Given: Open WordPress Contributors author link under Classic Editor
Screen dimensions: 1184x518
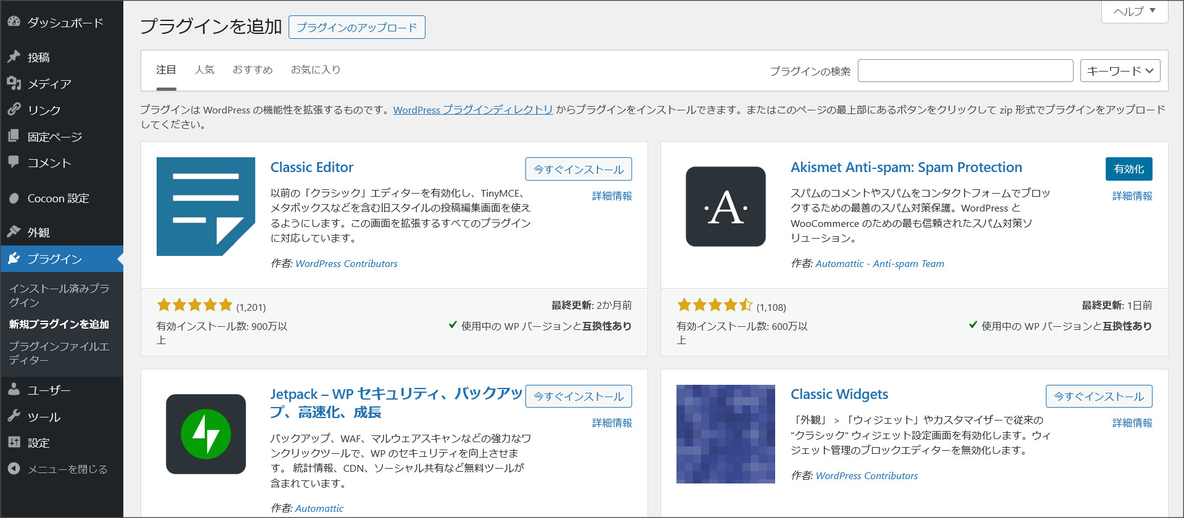Looking at the screenshot, I should point(347,263).
